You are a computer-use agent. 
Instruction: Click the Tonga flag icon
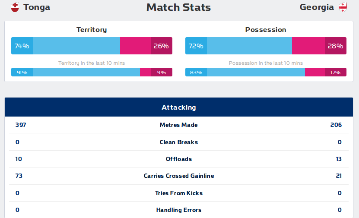pyautogui.click(x=15, y=7)
